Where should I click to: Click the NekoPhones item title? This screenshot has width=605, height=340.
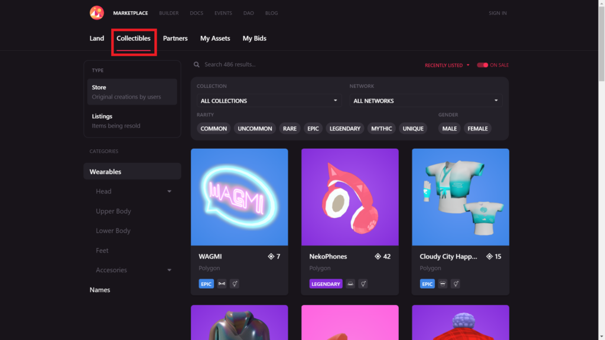pyautogui.click(x=328, y=256)
